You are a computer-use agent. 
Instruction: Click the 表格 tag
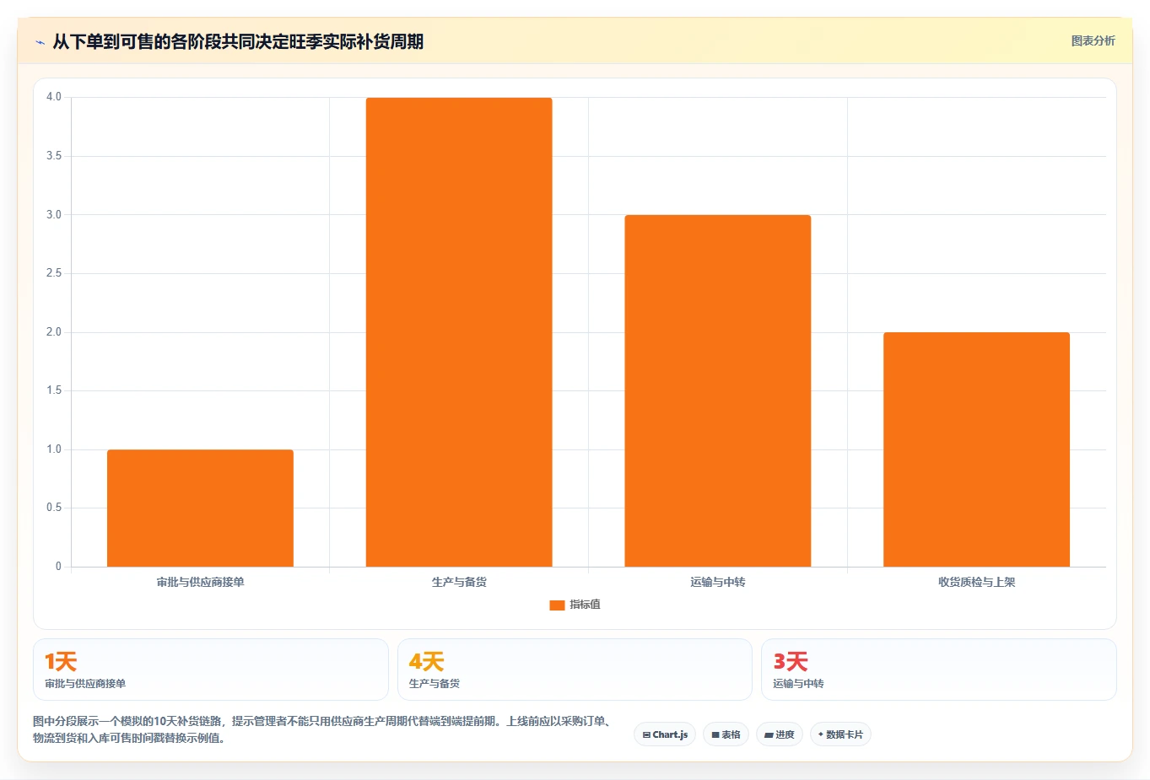tap(726, 734)
